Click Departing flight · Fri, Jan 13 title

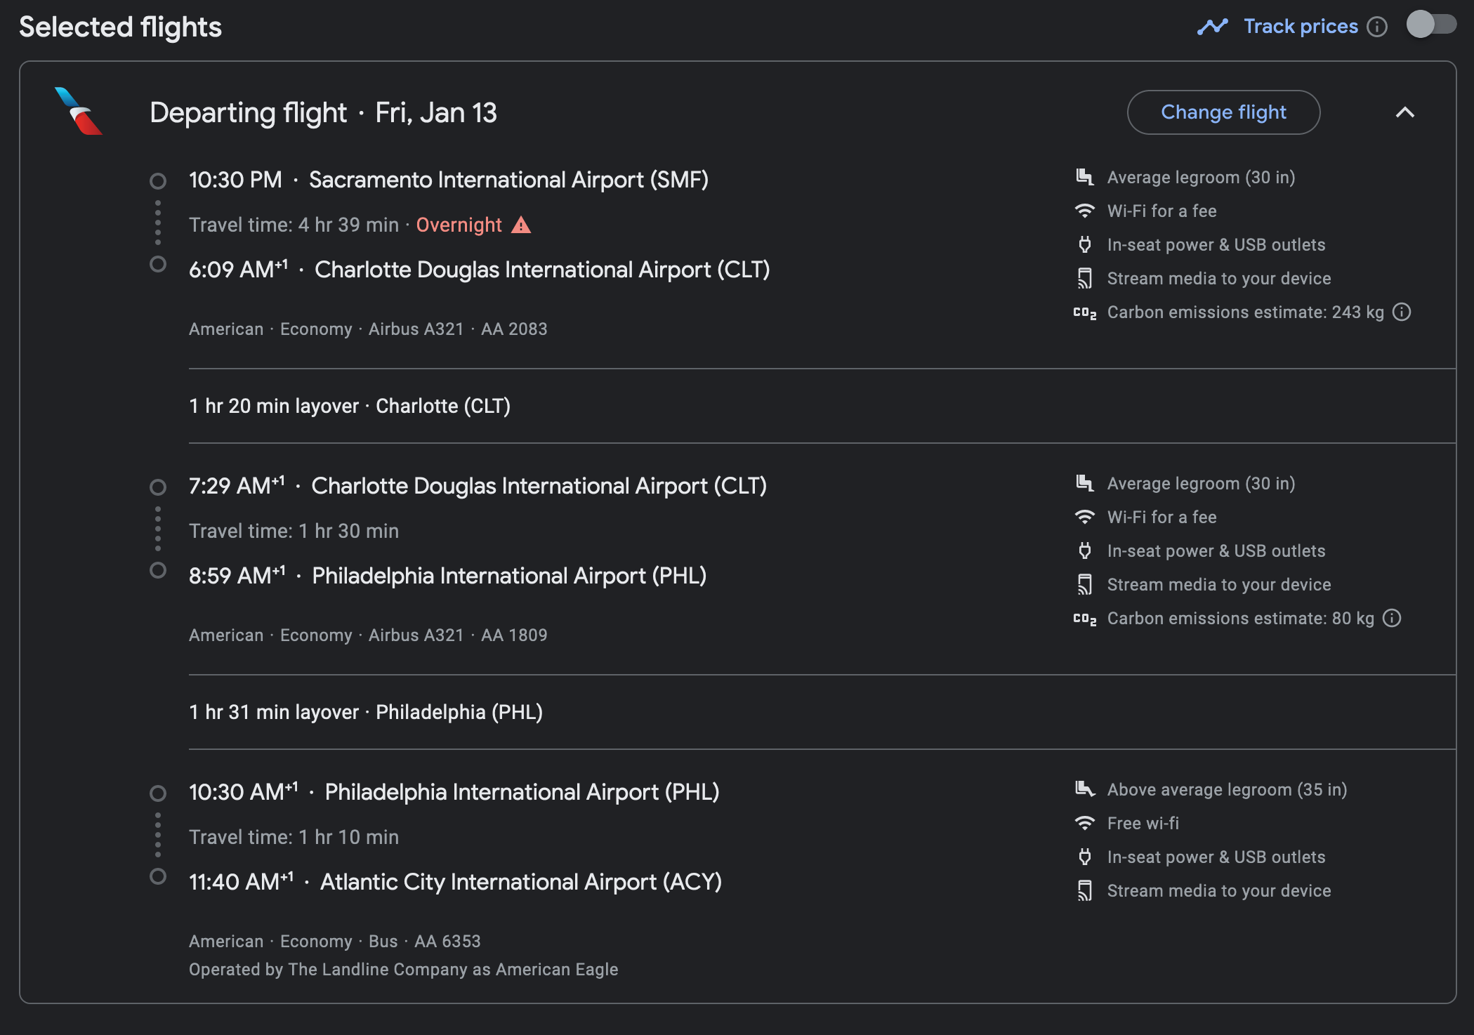click(323, 112)
